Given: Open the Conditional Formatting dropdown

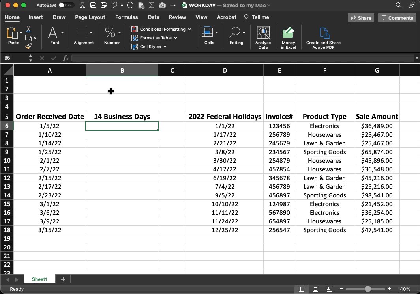Looking at the screenshot, I should pos(161,29).
